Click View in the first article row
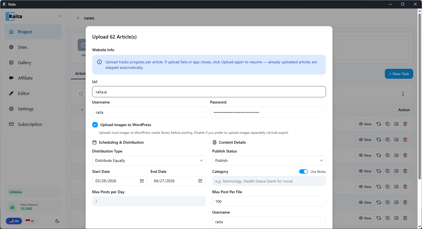The height and width of the screenshot is (229, 422). [x=365, y=124]
